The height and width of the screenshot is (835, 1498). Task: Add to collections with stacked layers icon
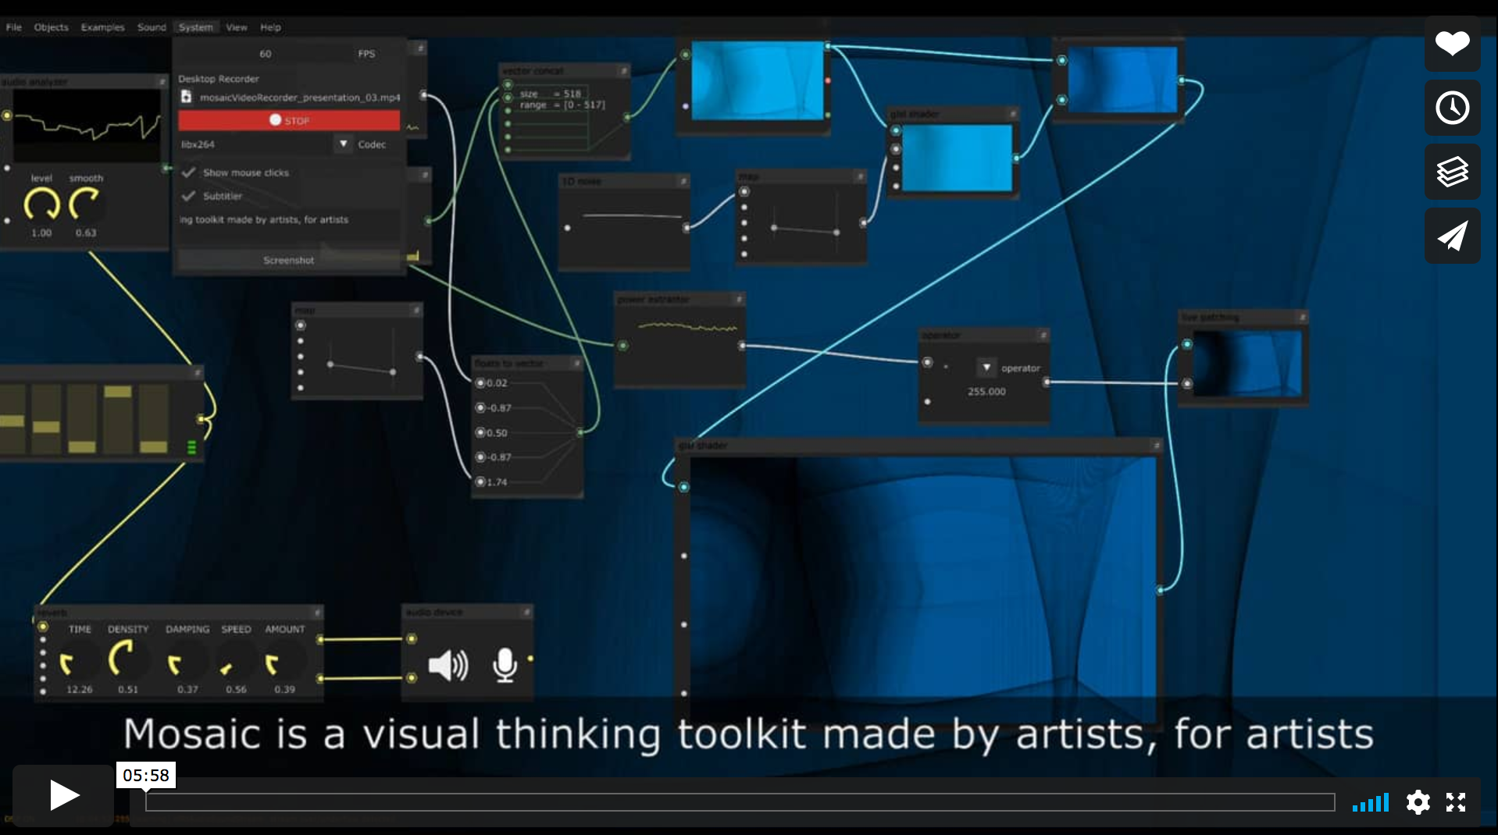coord(1452,172)
